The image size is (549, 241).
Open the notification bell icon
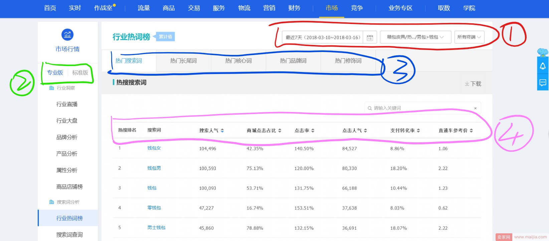click(x=543, y=66)
